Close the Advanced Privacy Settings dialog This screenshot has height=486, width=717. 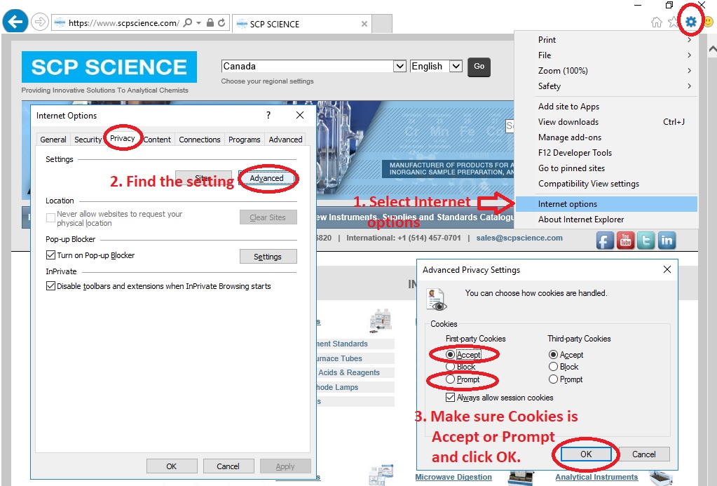667,269
